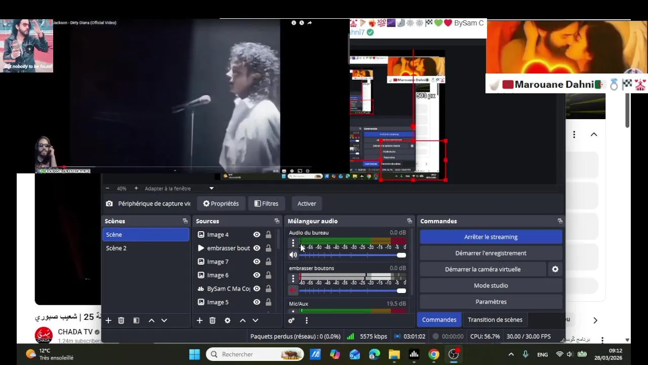Hide embrasser bout source with eye
This screenshot has height=365, width=648.
click(257, 248)
